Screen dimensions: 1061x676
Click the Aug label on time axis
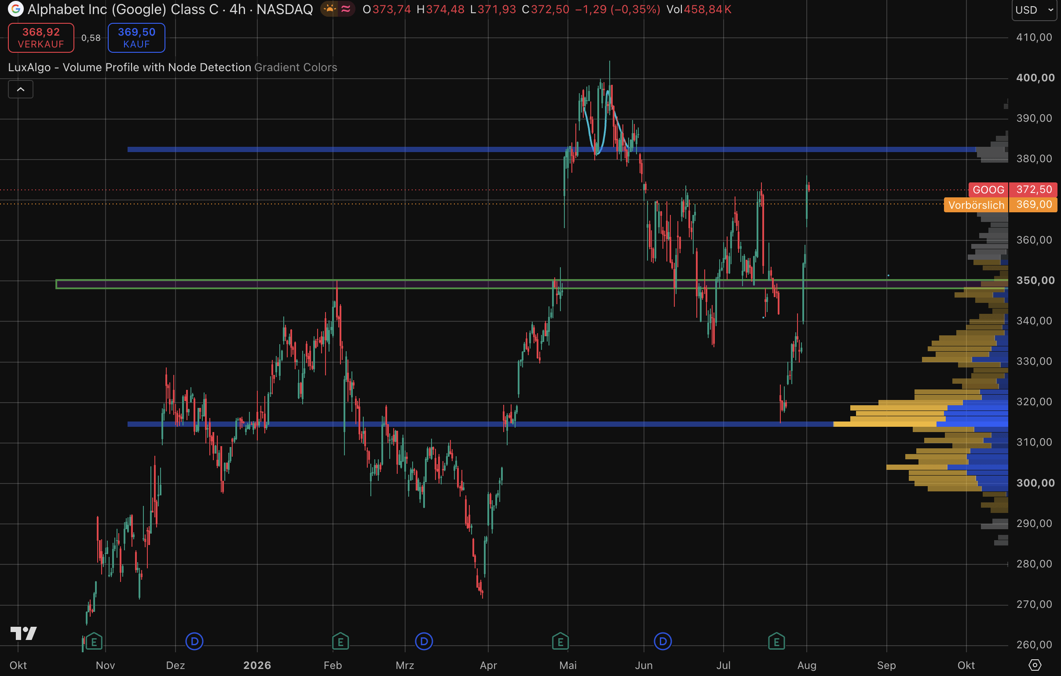point(807,665)
